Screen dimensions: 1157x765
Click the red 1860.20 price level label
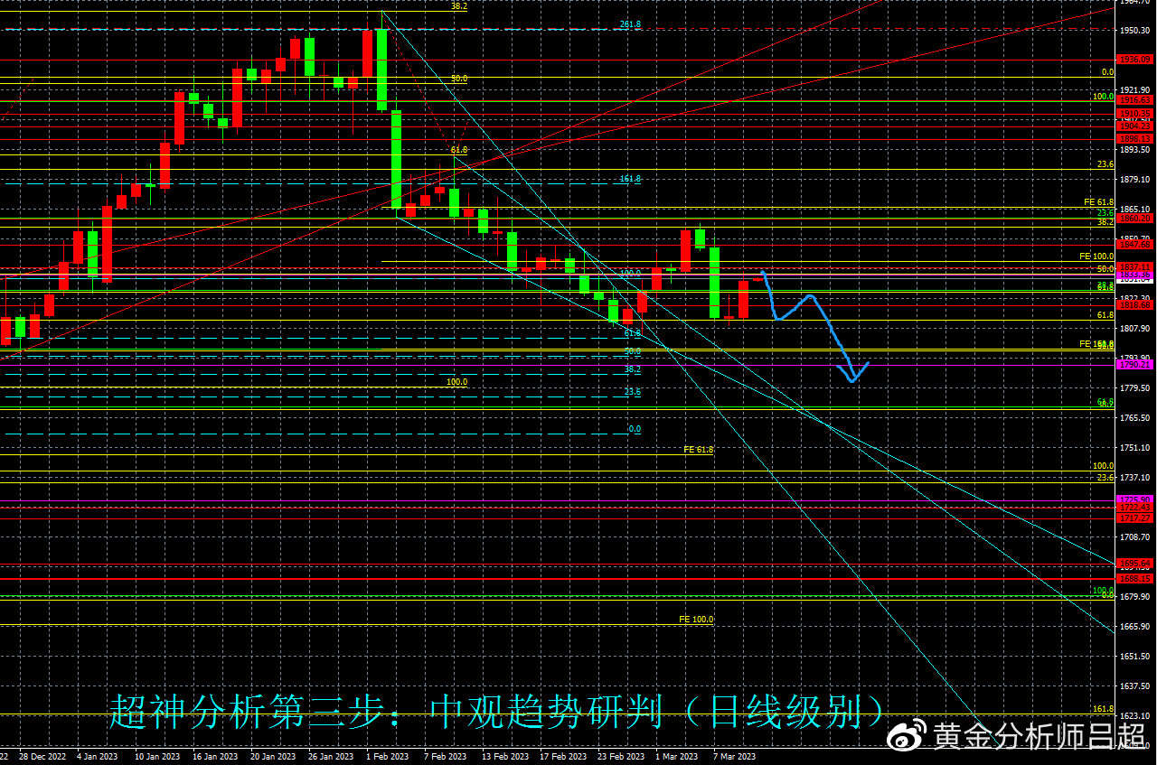(1134, 219)
